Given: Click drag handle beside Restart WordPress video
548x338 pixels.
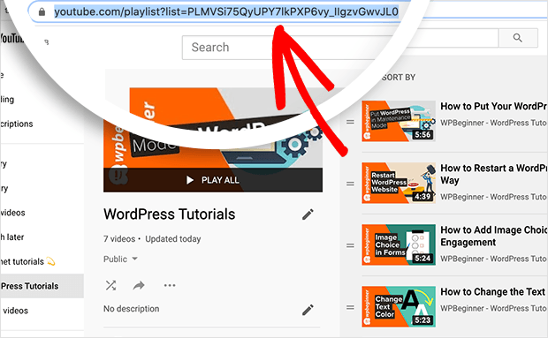Looking at the screenshot, I should click(x=350, y=184).
